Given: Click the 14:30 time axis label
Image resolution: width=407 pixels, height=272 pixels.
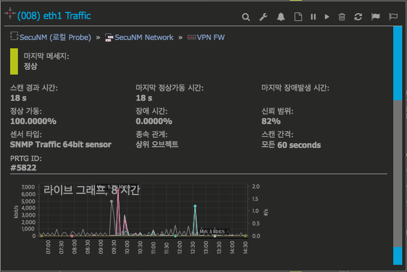Looking at the screenshot, I should click(245, 248).
